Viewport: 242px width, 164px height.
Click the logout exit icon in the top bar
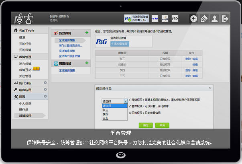225,19
